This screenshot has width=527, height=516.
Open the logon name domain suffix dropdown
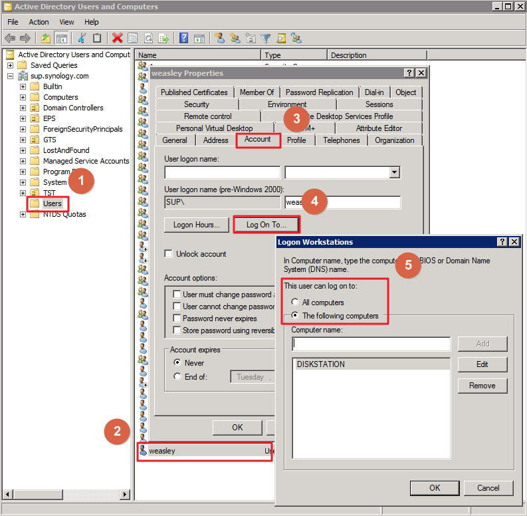395,173
